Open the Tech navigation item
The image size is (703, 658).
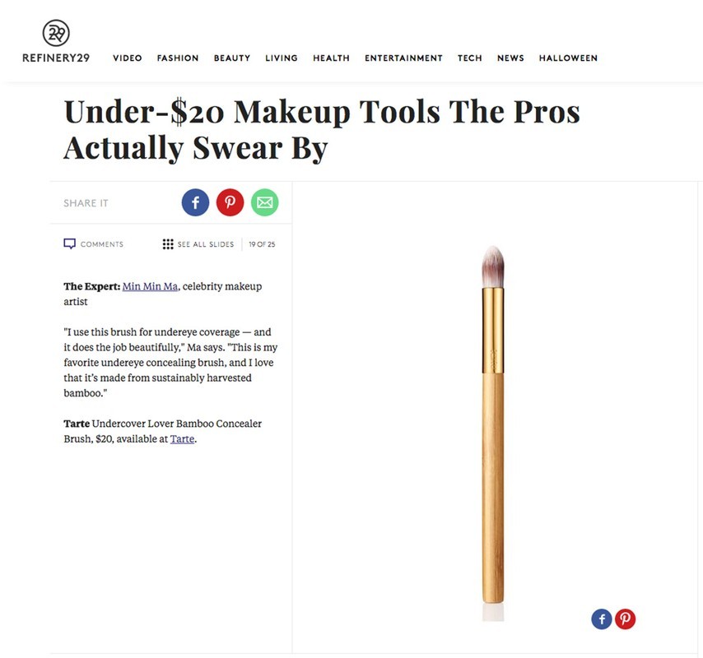[470, 58]
